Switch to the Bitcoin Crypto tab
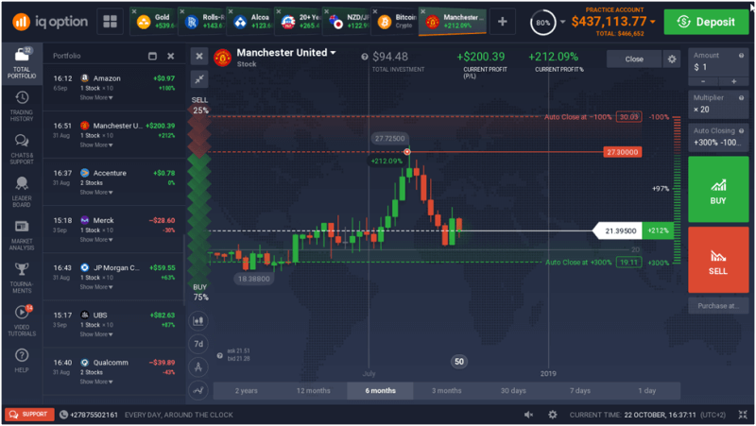Screen dimensions: 756x426 tap(394, 22)
